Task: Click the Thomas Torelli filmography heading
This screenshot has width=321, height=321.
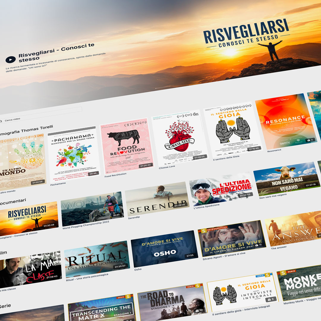Action: [26, 130]
